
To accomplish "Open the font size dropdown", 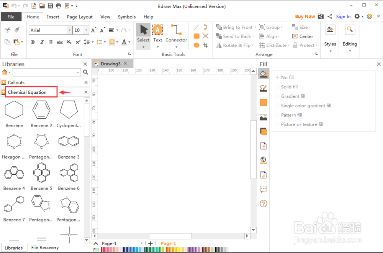I will tap(86, 30).
